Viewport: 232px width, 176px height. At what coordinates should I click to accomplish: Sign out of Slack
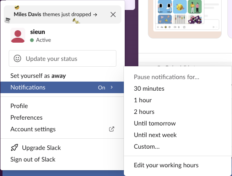62,159
